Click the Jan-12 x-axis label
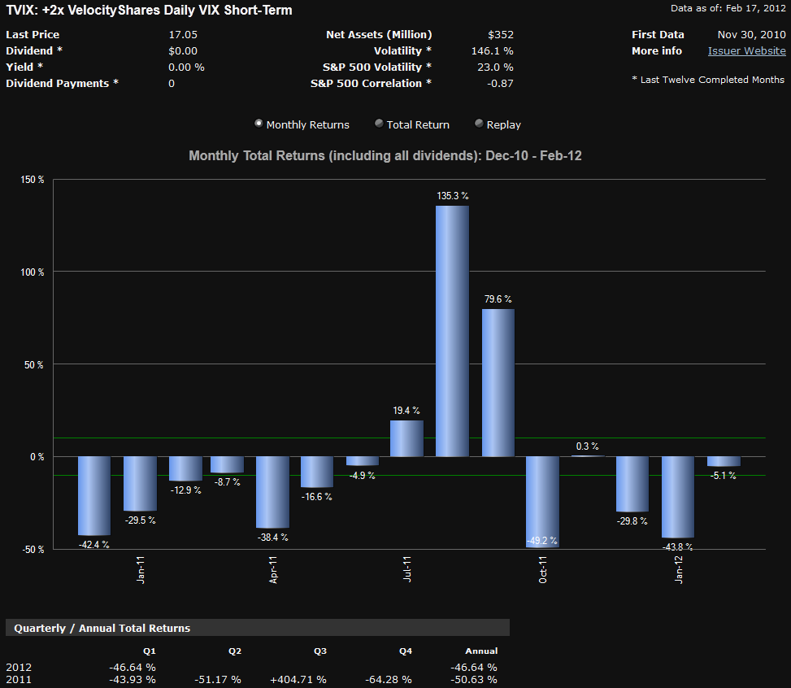 pos(679,570)
